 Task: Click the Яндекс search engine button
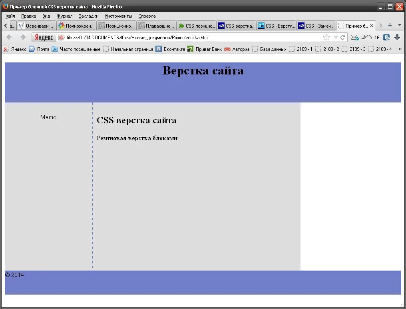[44, 37]
